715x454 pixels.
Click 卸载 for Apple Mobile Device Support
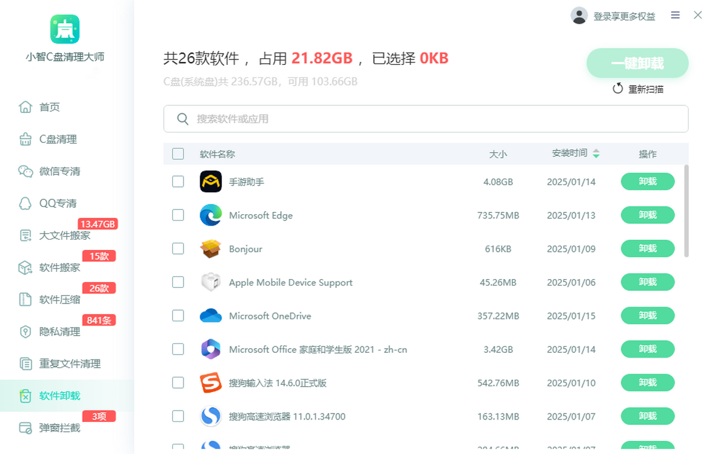(x=648, y=282)
